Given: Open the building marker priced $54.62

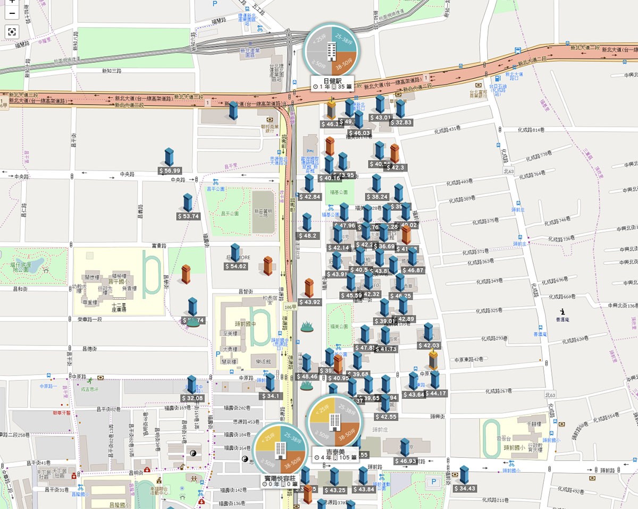Looking at the screenshot, I should click(236, 253).
